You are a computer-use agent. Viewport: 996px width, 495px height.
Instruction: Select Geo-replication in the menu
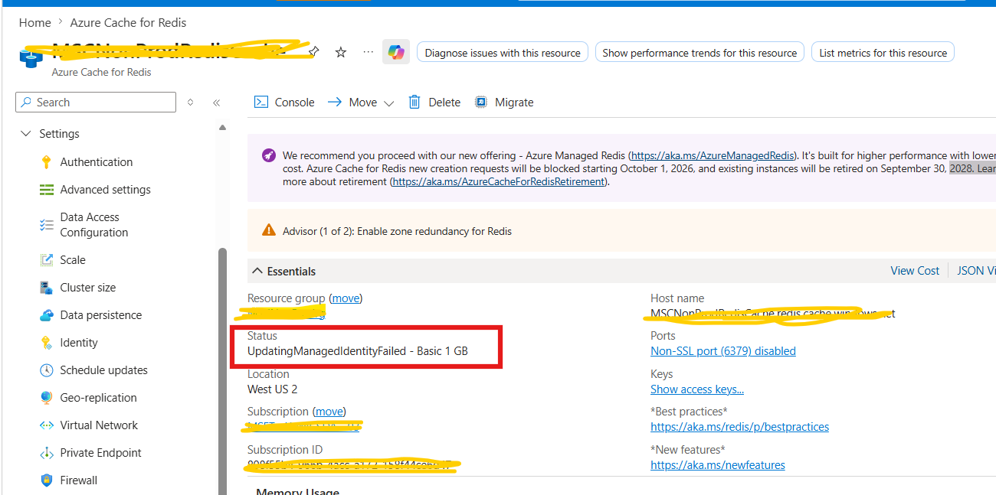99,398
